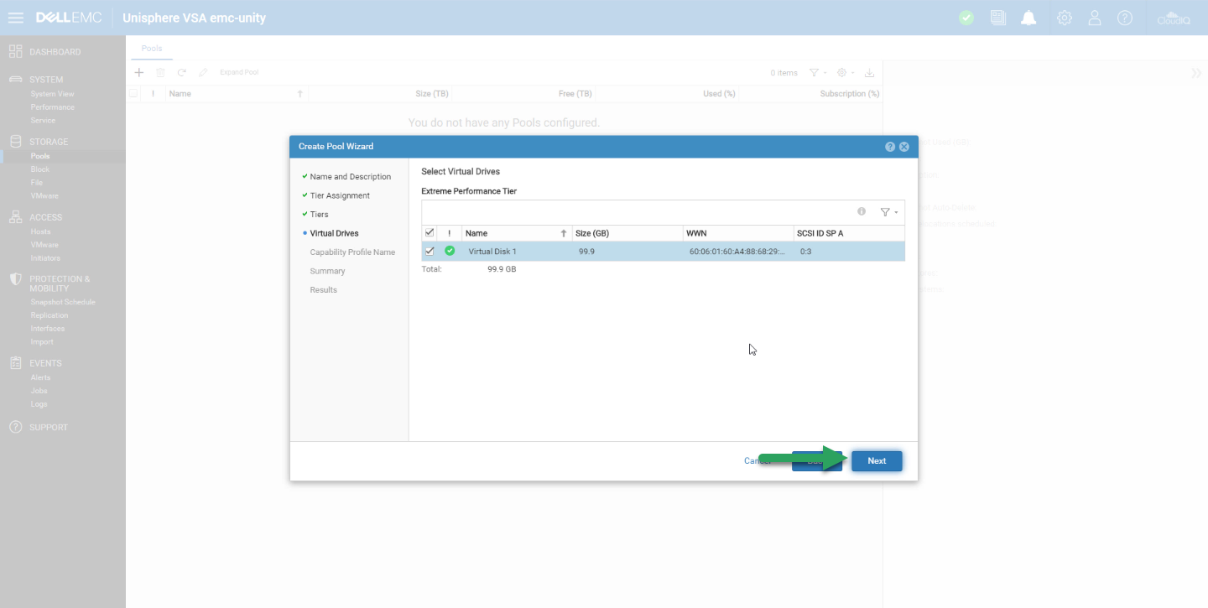This screenshot has width=1208, height=608.
Task: Click the Dell EMC logo
Action: point(69,18)
